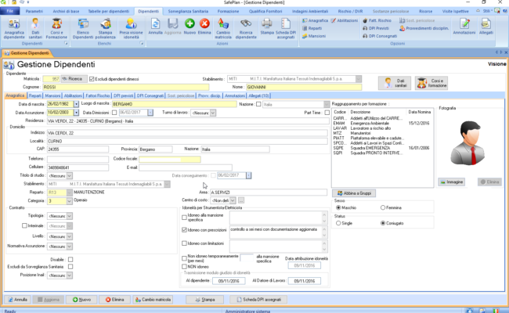Toggle Data Dimissioni checkbox
This screenshot has height=313, width=509.
click(x=114, y=113)
